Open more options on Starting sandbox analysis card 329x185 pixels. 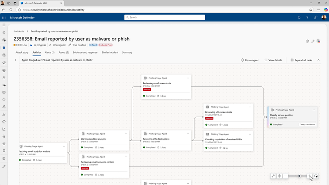pyautogui.click(x=126, y=134)
